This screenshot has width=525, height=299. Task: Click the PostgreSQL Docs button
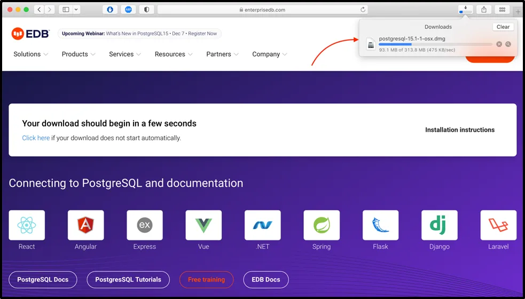43,280
